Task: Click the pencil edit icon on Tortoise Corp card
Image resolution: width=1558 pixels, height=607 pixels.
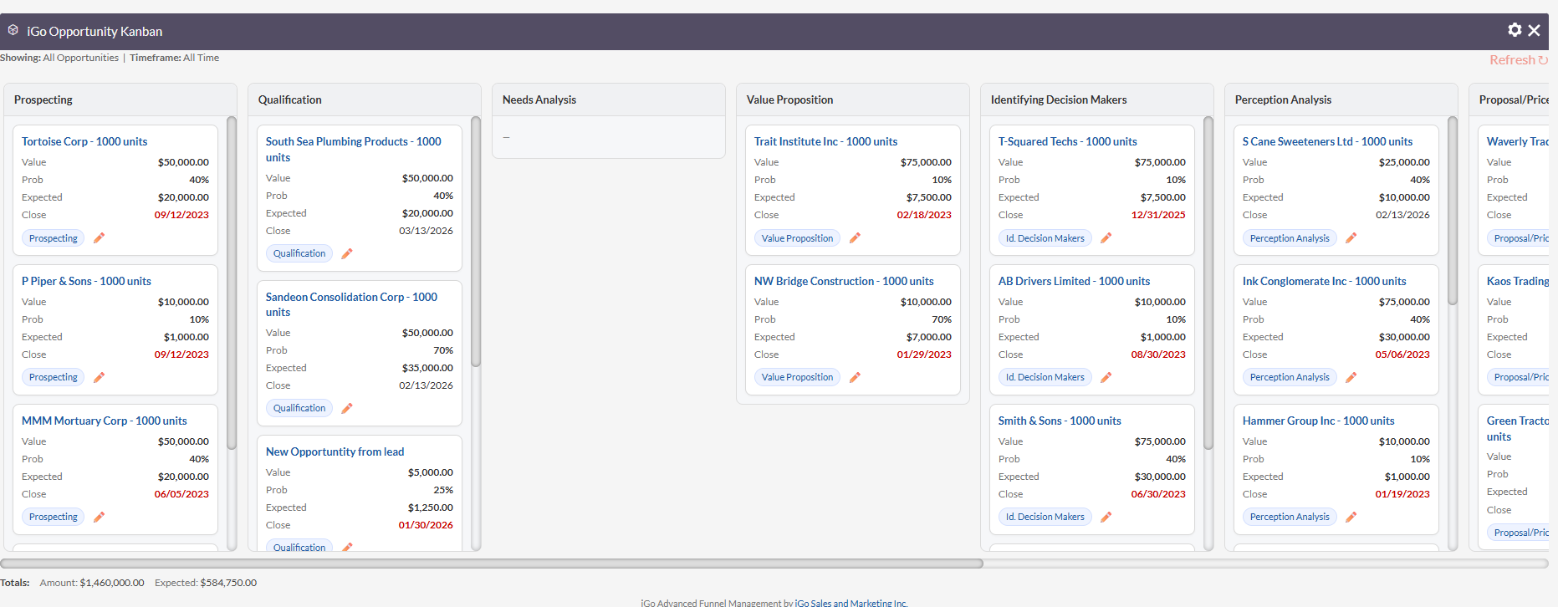Action: coord(99,238)
